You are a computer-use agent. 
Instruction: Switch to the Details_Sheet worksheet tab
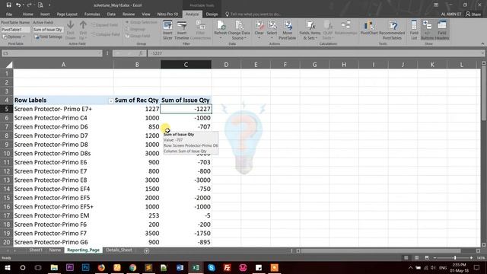[x=119, y=250]
